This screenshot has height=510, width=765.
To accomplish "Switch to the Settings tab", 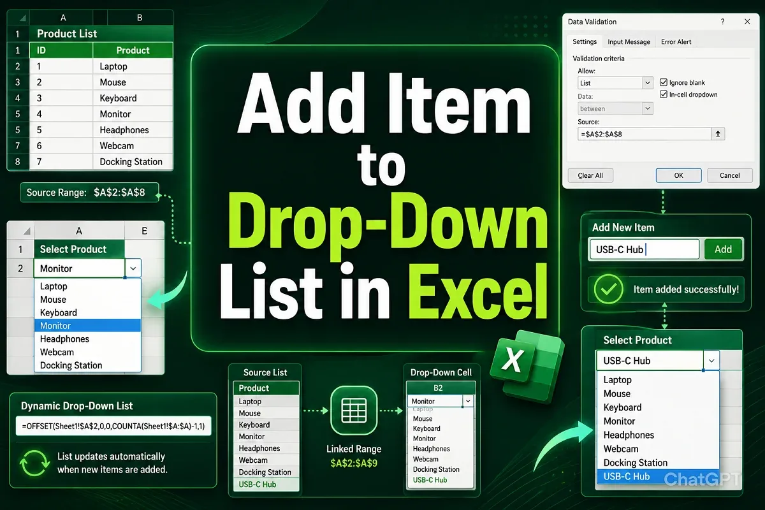I will pyautogui.click(x=585, y=41).
